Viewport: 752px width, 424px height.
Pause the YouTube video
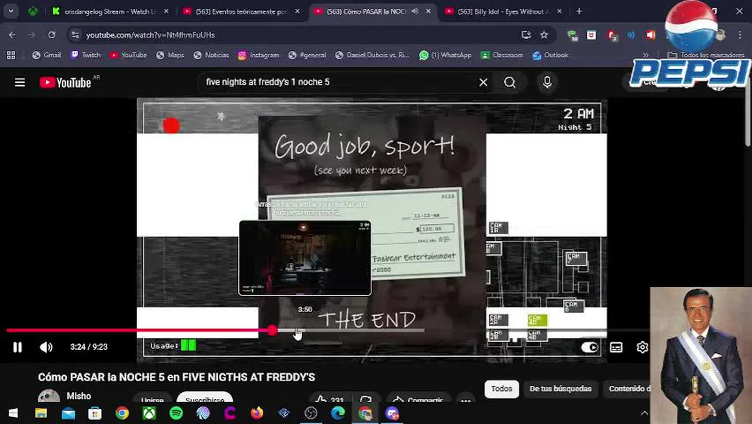[18, 347]
